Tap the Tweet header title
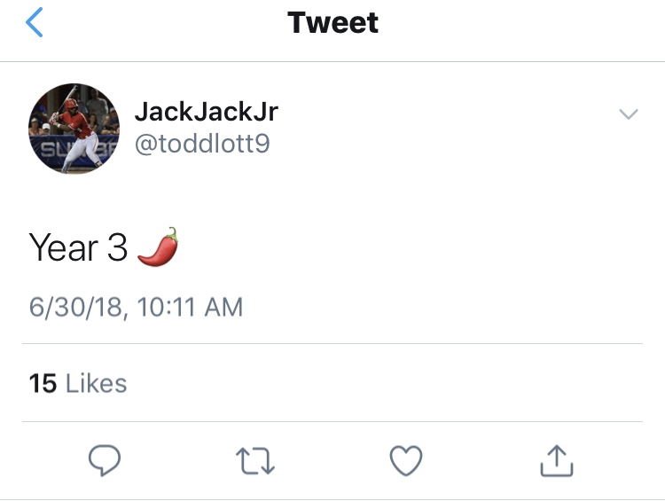Viewport: 665px width, 501px height. coord(332,23)
